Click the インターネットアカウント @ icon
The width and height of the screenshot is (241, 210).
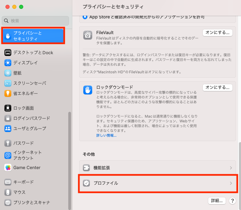[8, 155]
